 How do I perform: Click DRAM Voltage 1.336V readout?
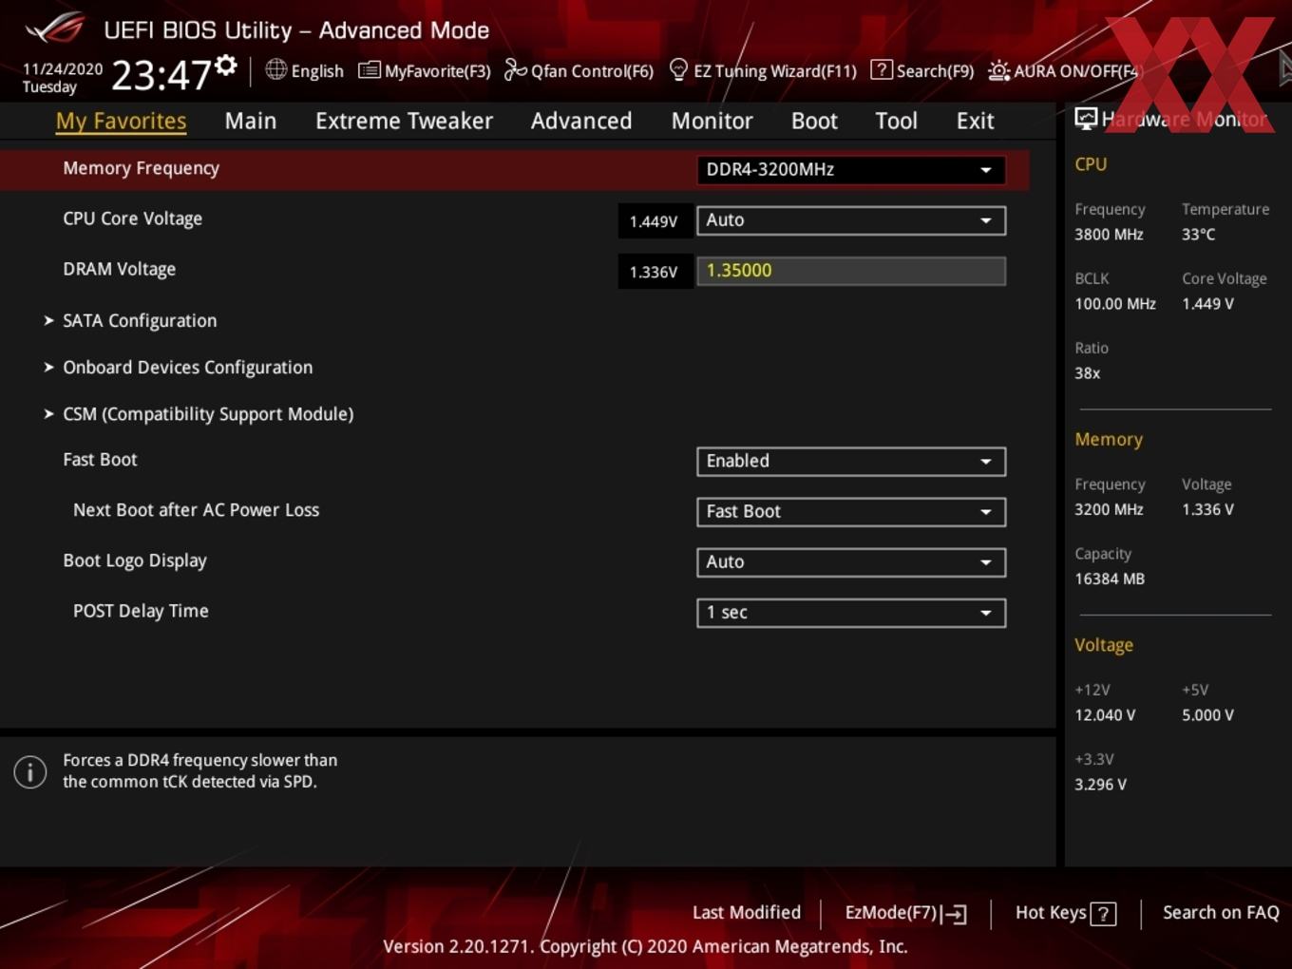point(654,272)
